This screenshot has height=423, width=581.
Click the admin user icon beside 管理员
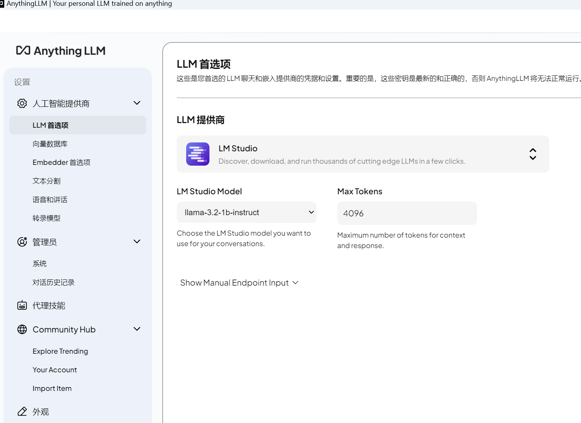point(22,242)
